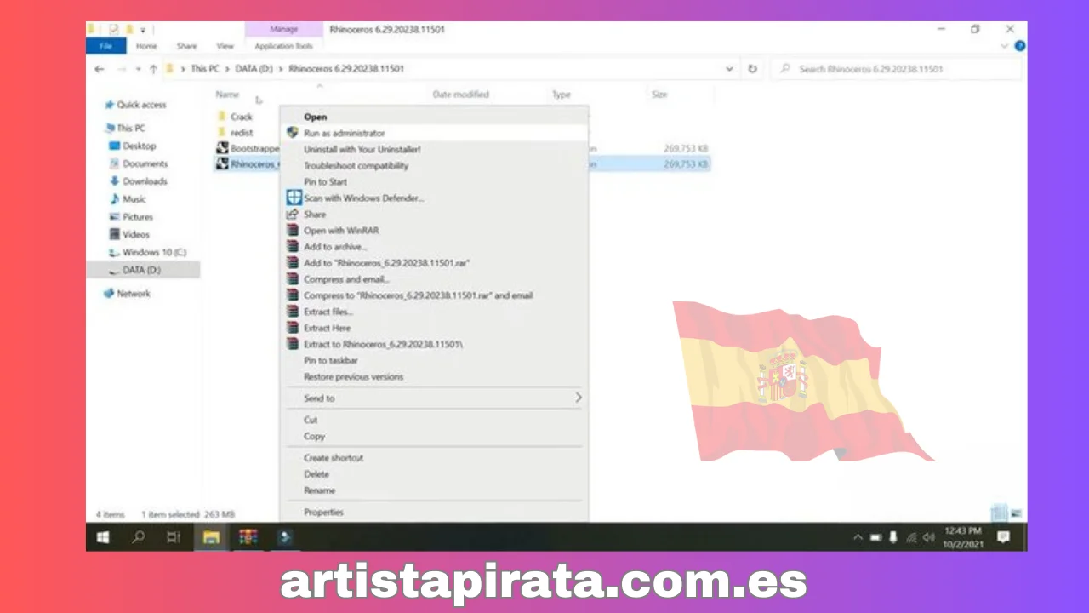Open taskbar Search magnifier
This screenshot has height=613, width=1089.
coord(139,537)
